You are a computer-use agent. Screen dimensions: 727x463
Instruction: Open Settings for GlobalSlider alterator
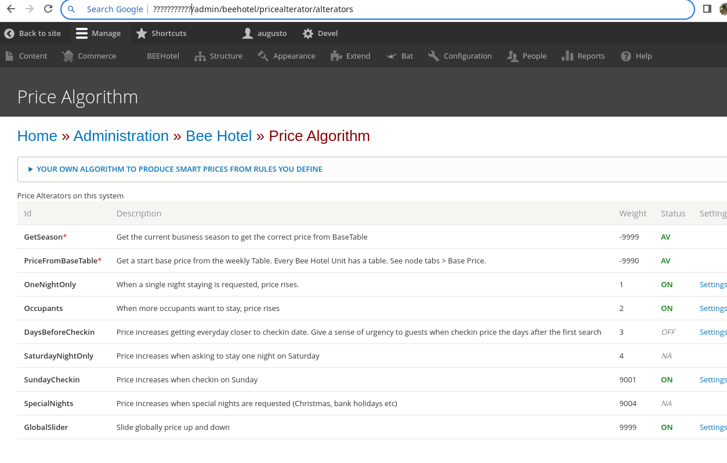(713, 427)
